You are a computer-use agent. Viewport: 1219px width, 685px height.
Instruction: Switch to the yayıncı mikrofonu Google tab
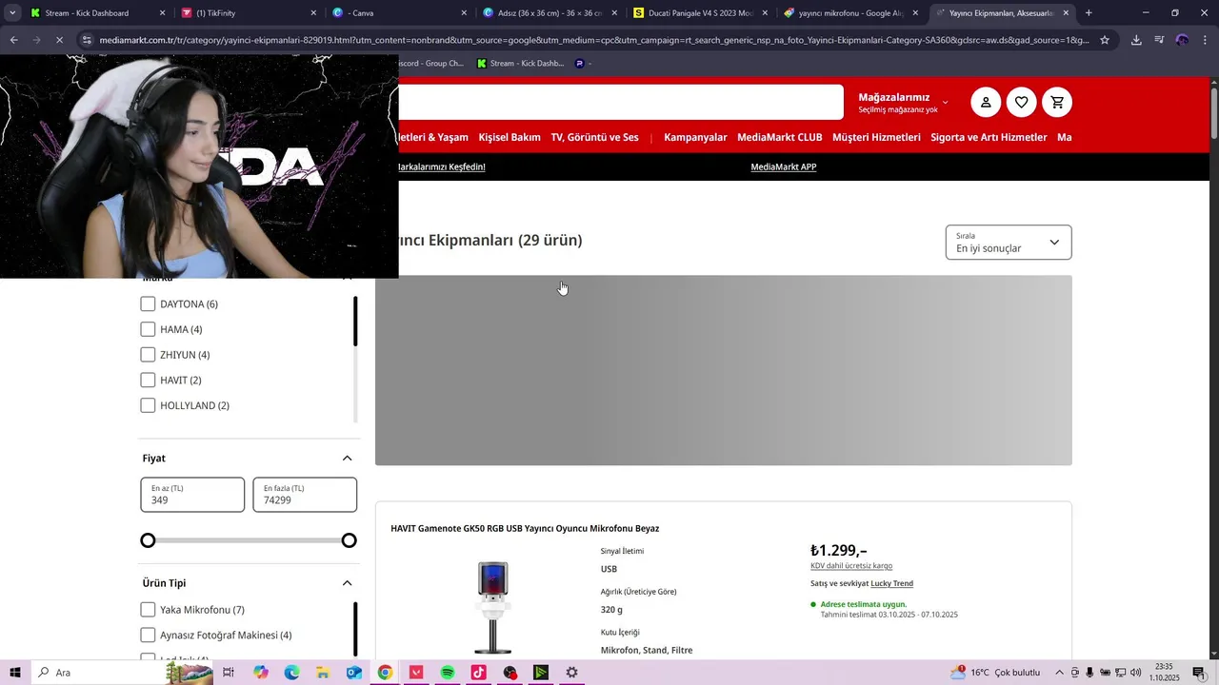coord(850,13)
